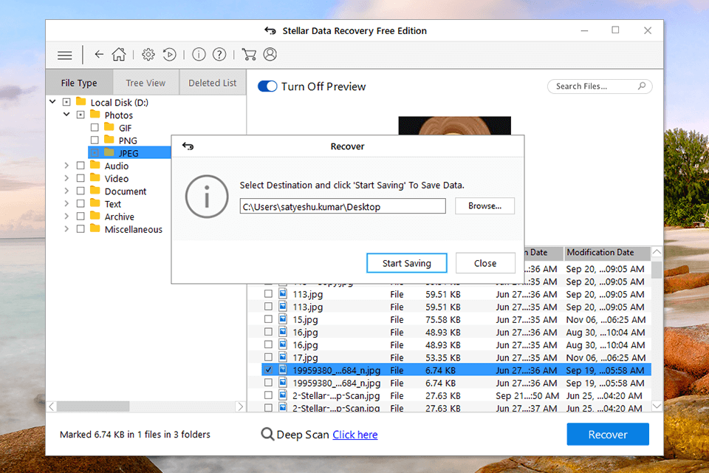Click the help question mark icon

click(x=219, y=55)
